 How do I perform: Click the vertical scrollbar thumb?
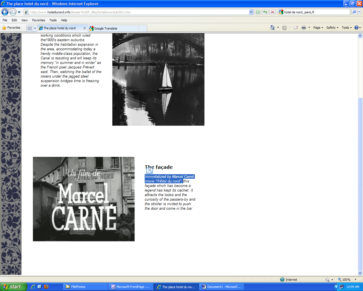pos(360,184)
